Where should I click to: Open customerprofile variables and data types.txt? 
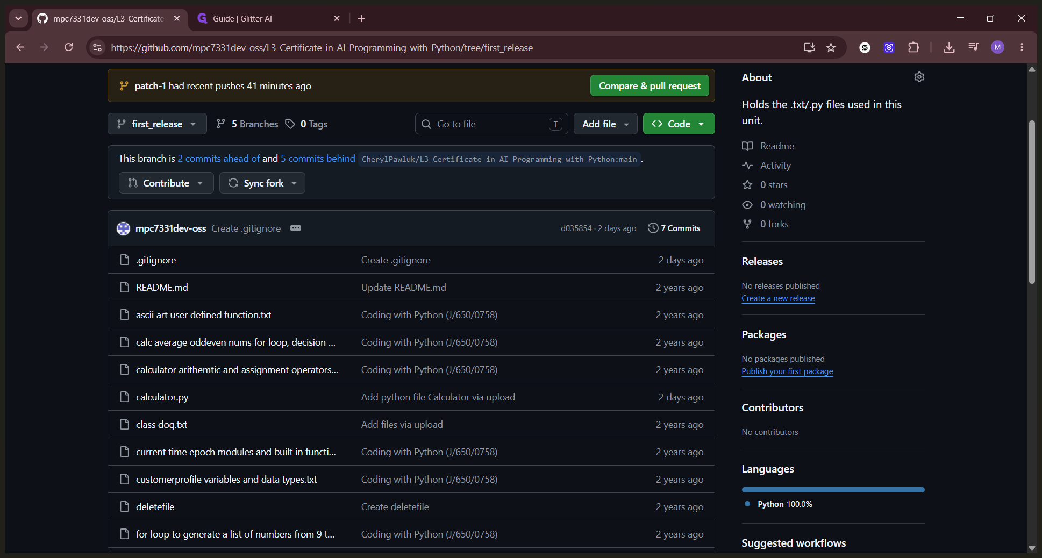(226, 479)
